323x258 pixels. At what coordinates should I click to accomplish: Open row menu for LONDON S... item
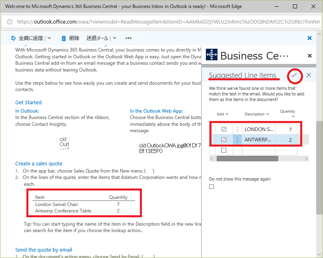pos(237,129)
